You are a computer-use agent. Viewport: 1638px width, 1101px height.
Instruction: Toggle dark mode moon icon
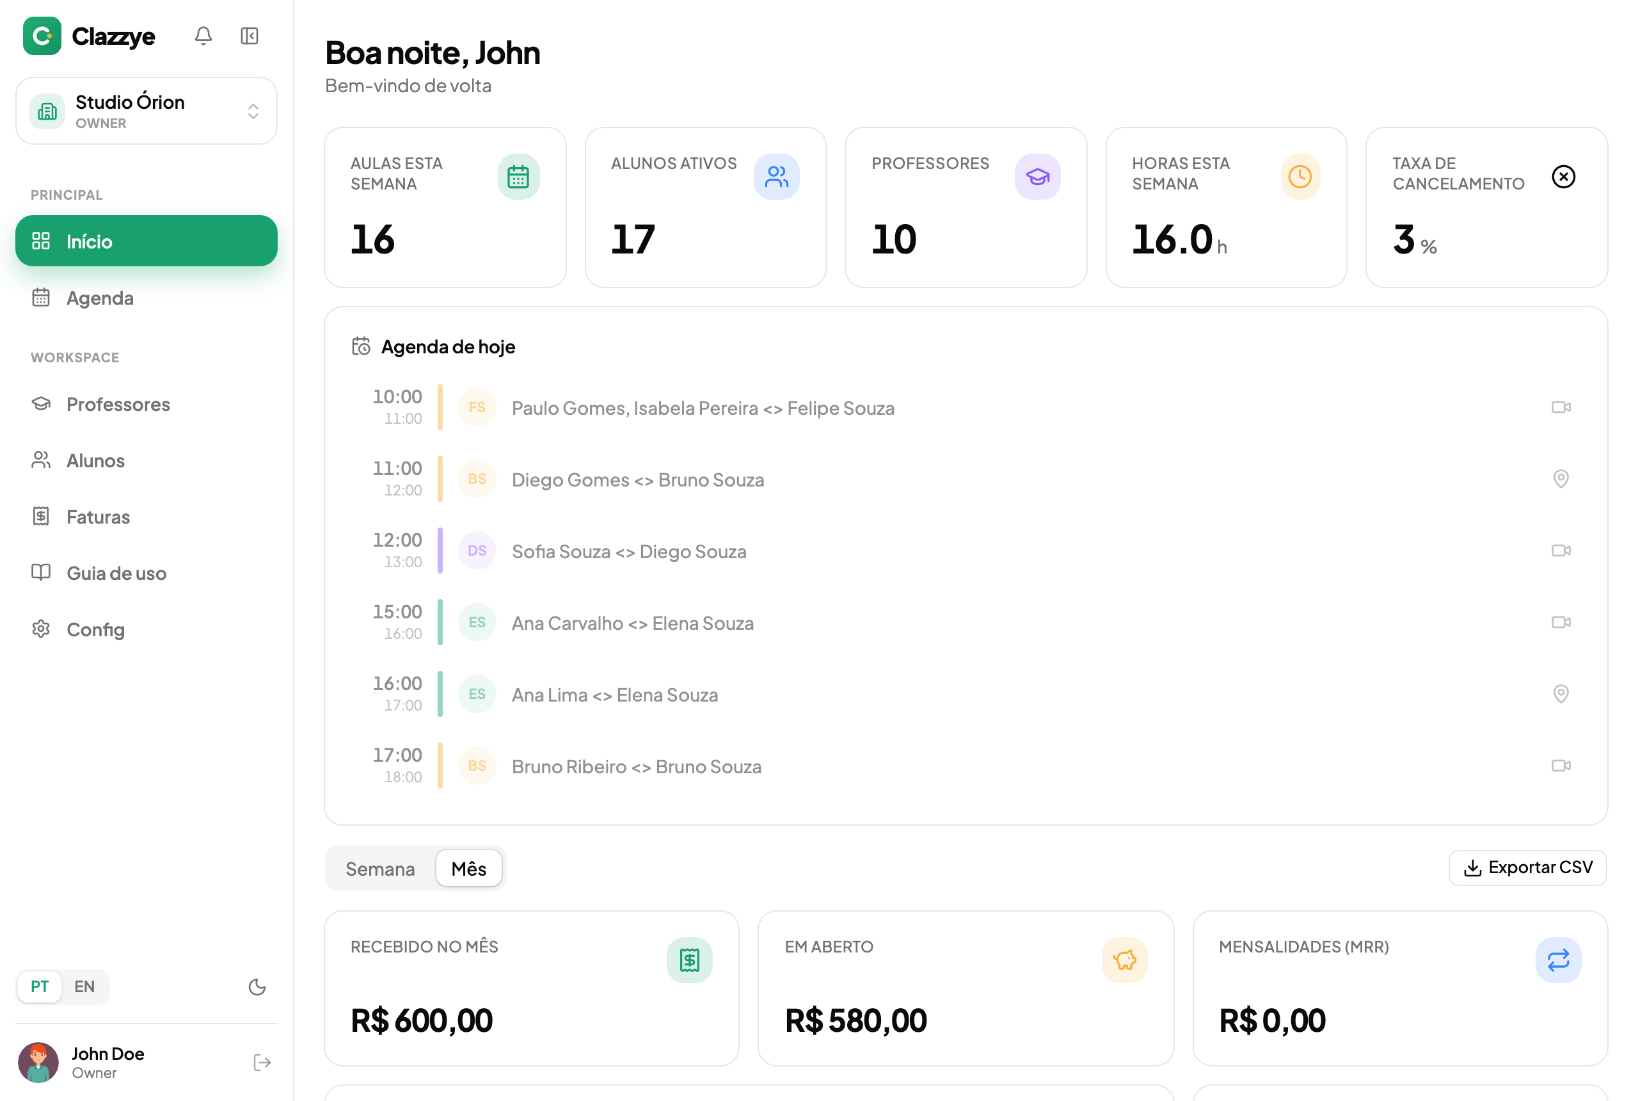pyautogui.click(x=257, y=986)
